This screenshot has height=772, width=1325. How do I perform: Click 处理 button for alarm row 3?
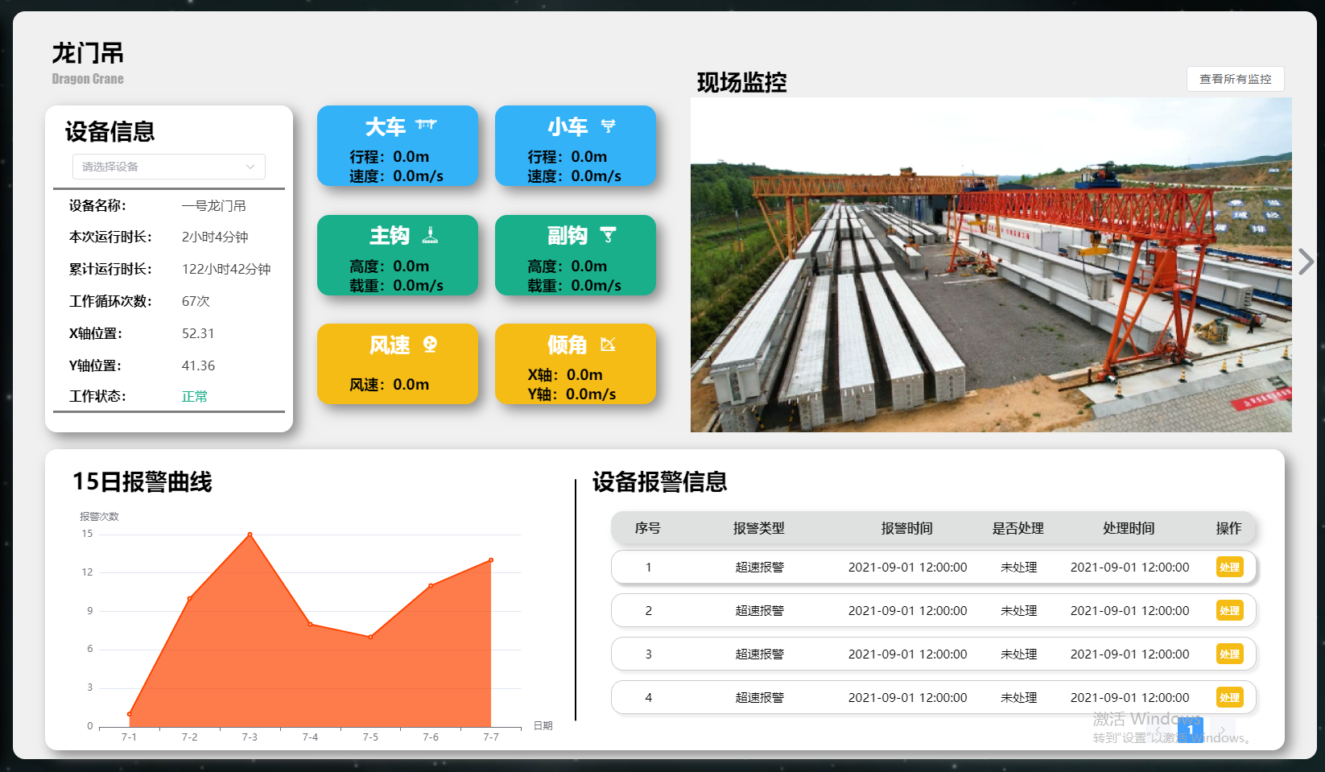1229,654
